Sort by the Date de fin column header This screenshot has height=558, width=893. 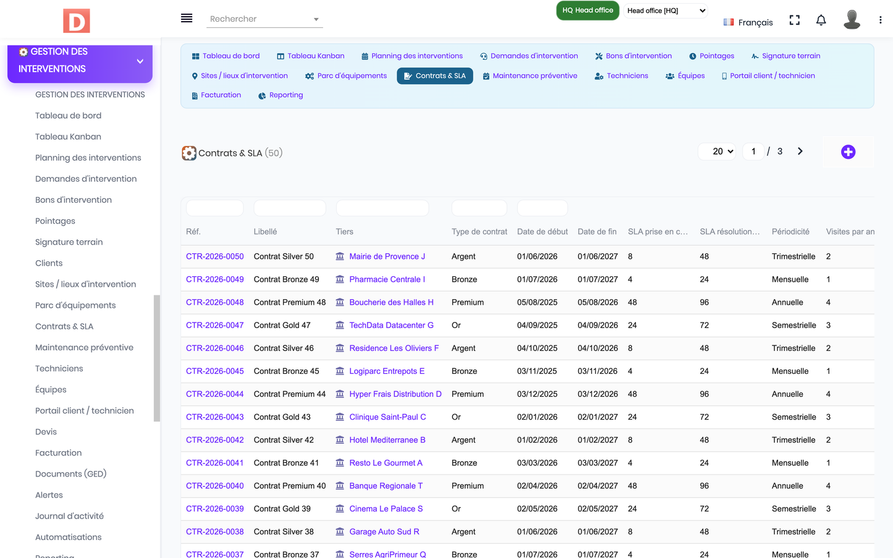point(597,232)
